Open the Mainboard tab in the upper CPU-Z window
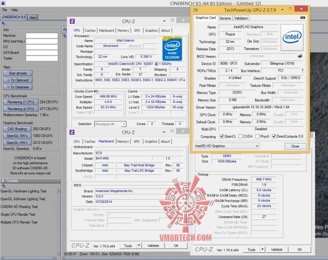 (107, 31)
